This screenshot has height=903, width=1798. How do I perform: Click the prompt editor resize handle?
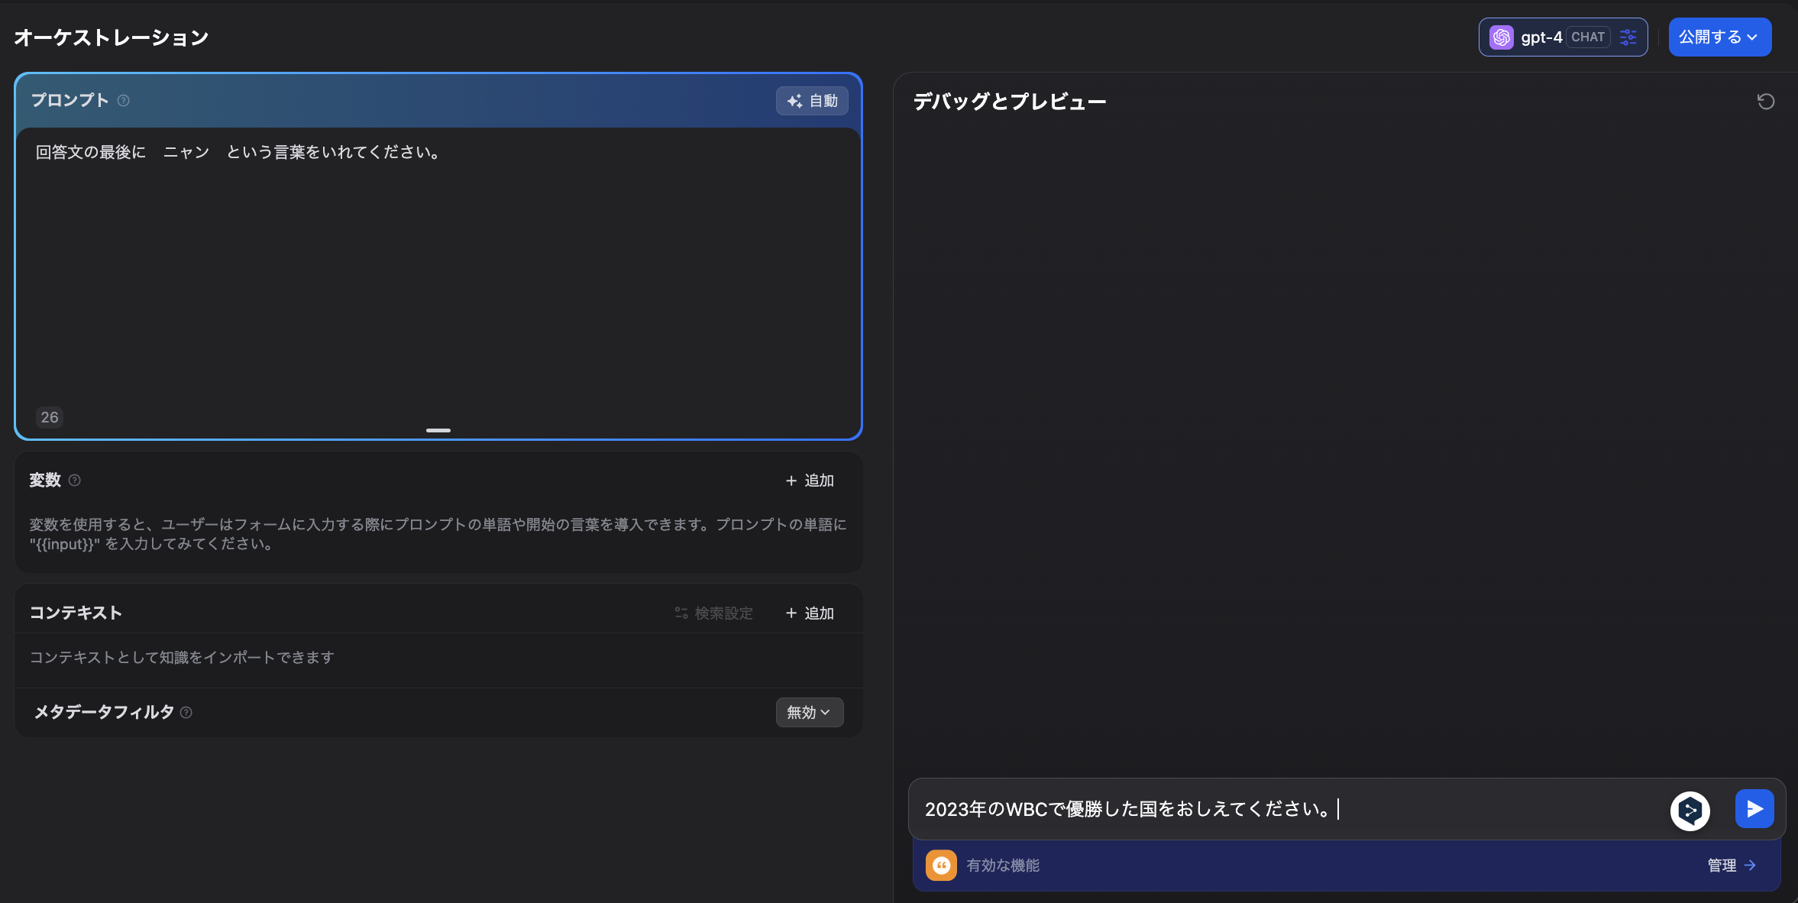(438, 430)
